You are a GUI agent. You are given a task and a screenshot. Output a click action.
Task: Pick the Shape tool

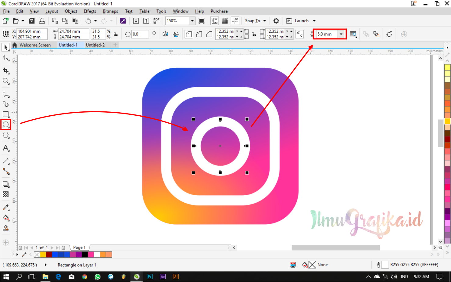click(x=5, y=58)
